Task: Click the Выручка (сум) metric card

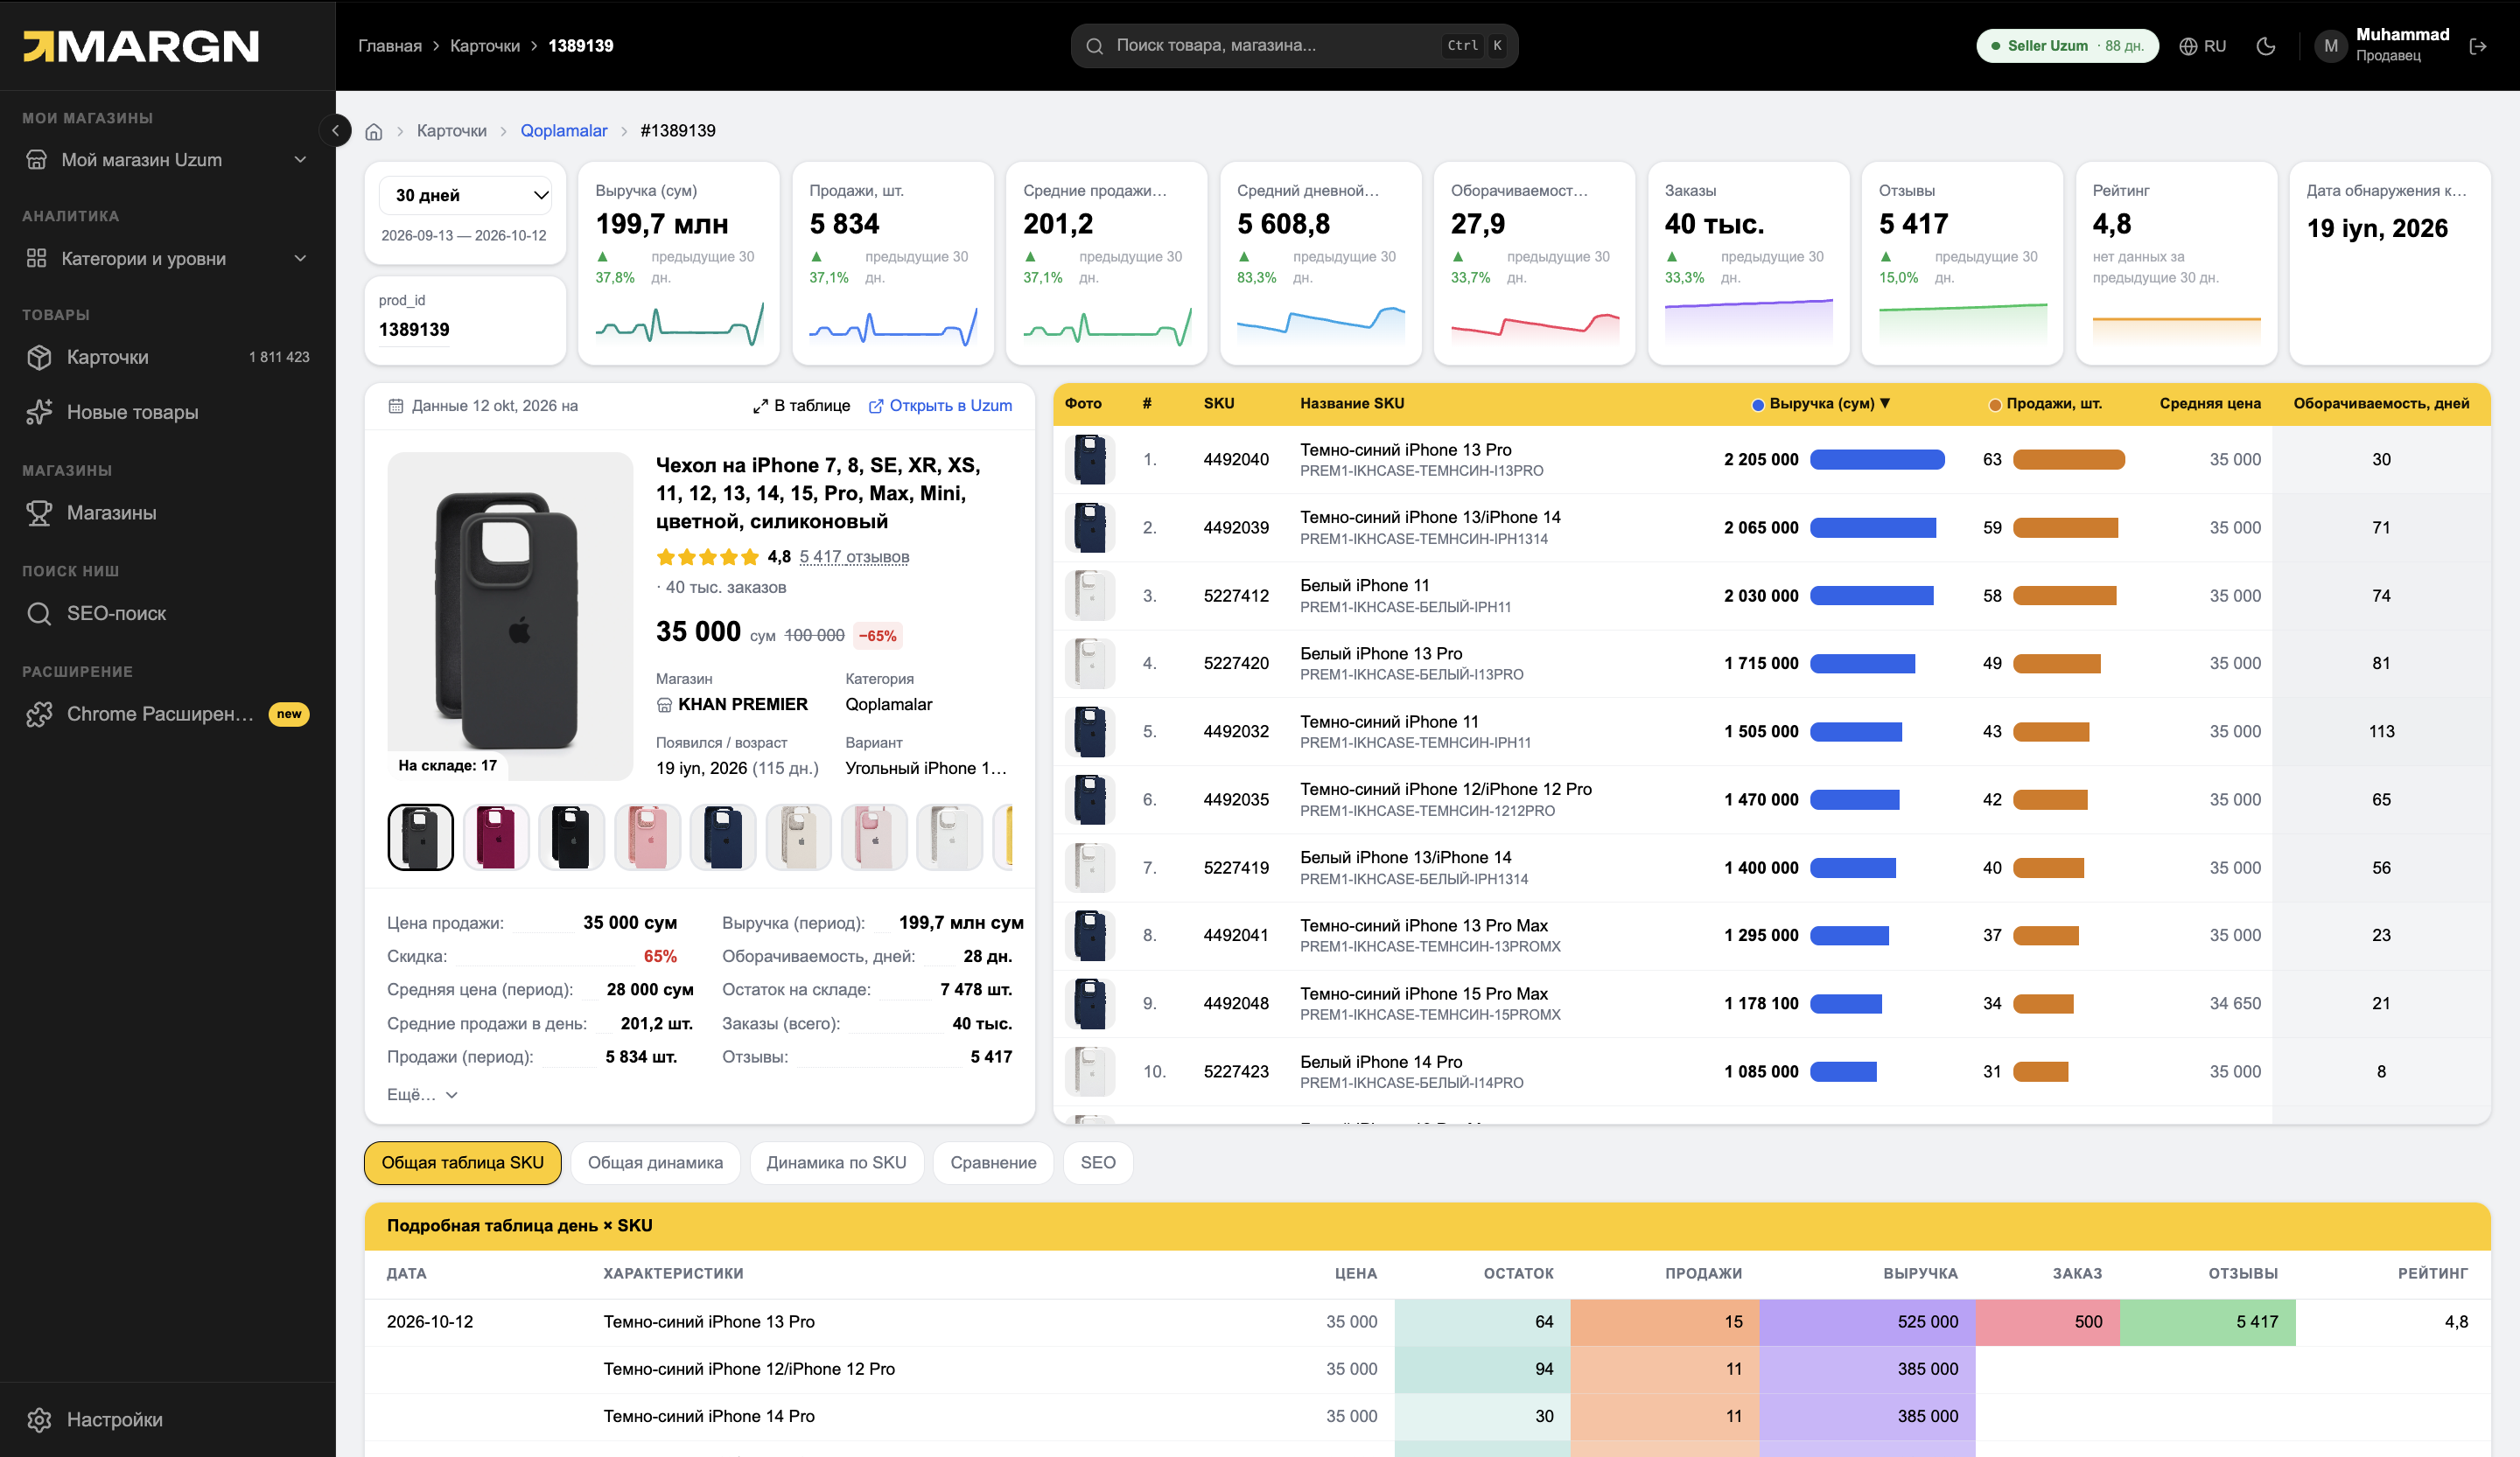Action: (679, 264)
